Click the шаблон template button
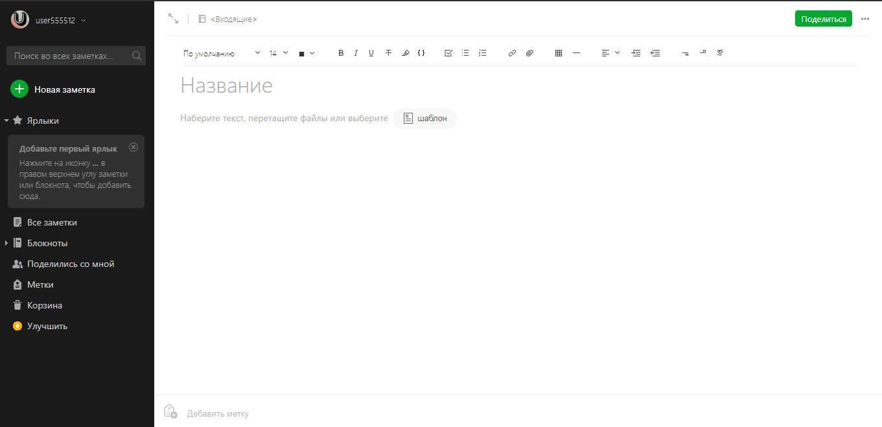This screenshot has height=427, width=882. [425, 119]
